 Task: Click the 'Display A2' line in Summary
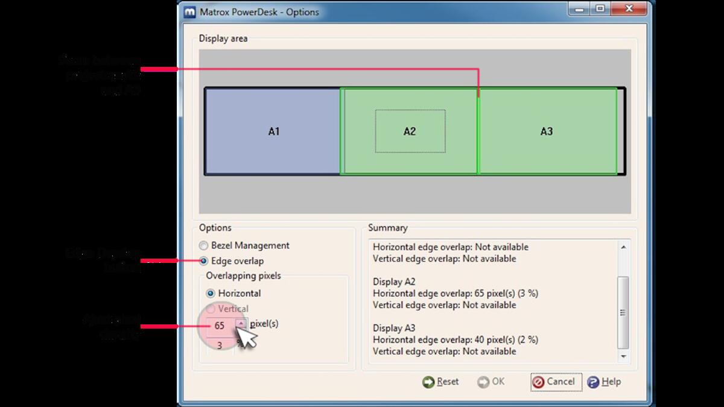point(394,282)
